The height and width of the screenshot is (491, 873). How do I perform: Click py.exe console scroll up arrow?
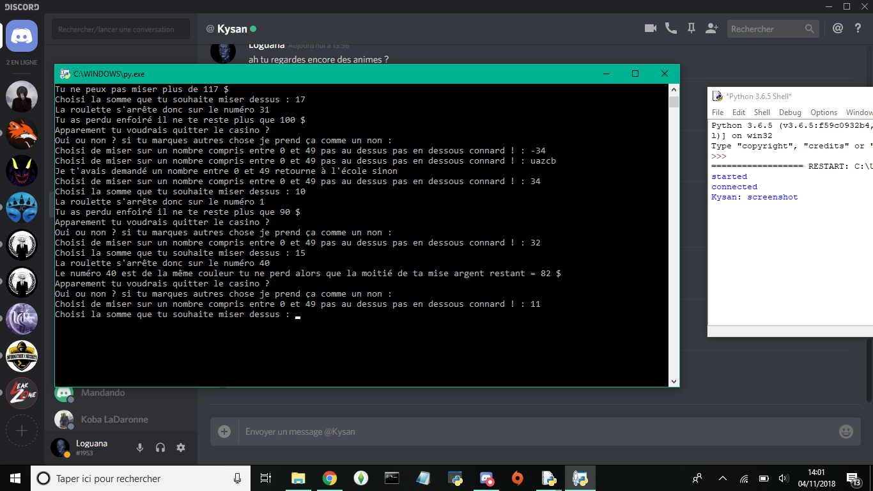tap(674, 90)
